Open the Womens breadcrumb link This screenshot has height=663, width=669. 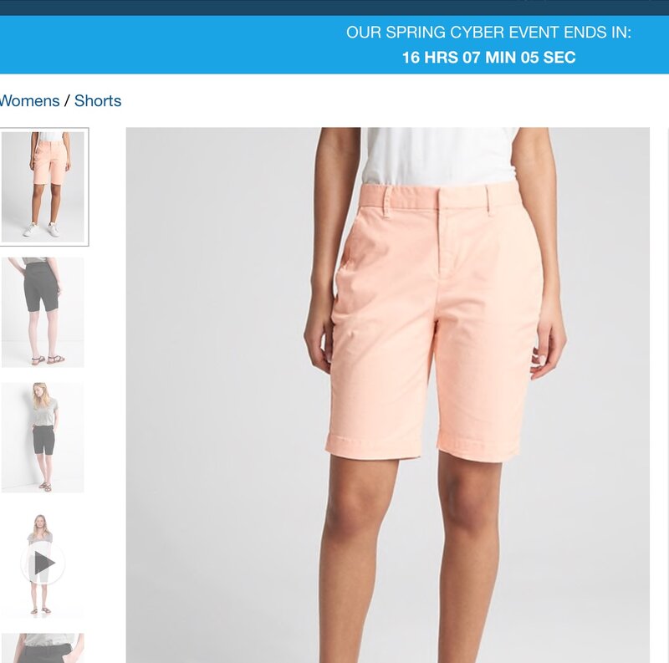(x=29, y=101)
